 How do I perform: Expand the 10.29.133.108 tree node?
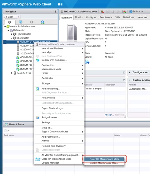[x=12, y=73]
